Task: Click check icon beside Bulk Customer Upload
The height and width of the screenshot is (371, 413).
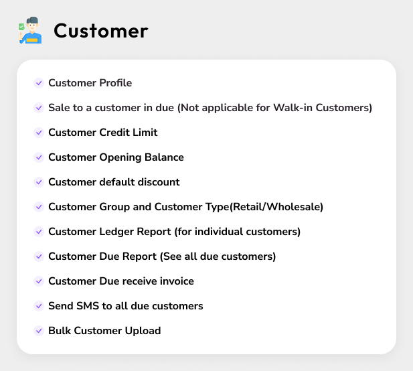Action: click(39, 331)
